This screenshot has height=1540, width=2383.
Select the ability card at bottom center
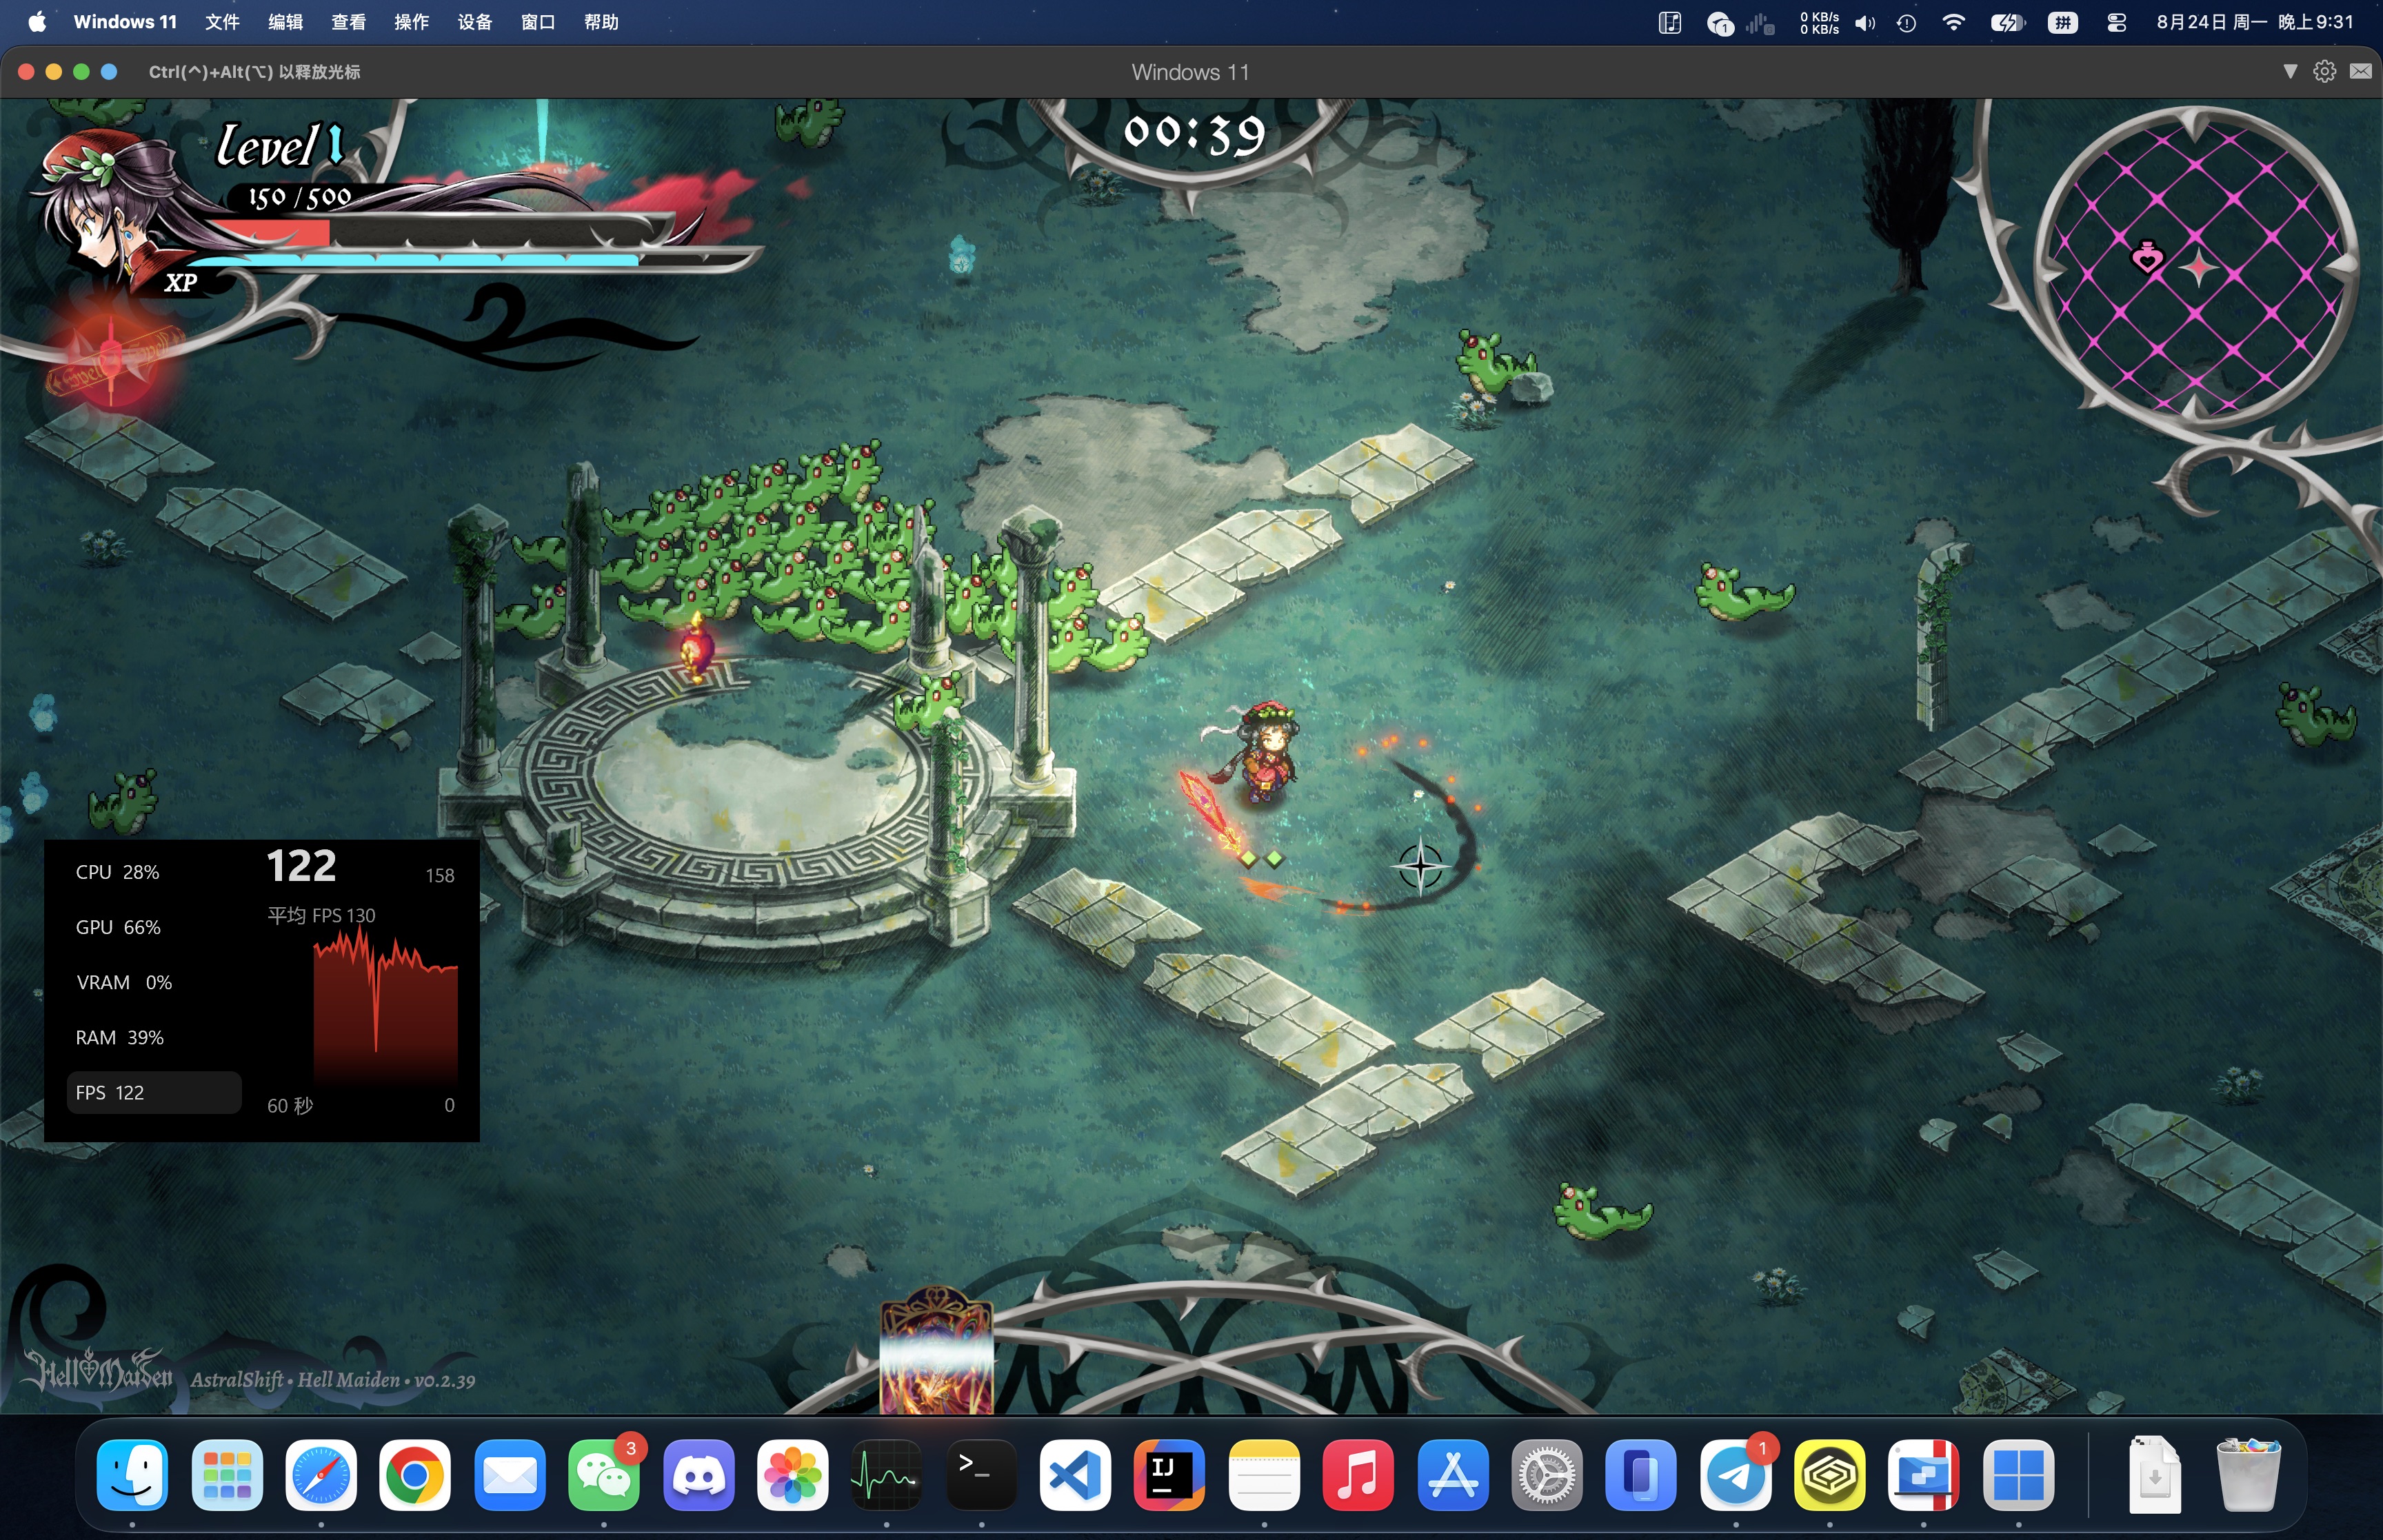point(936,1350)
